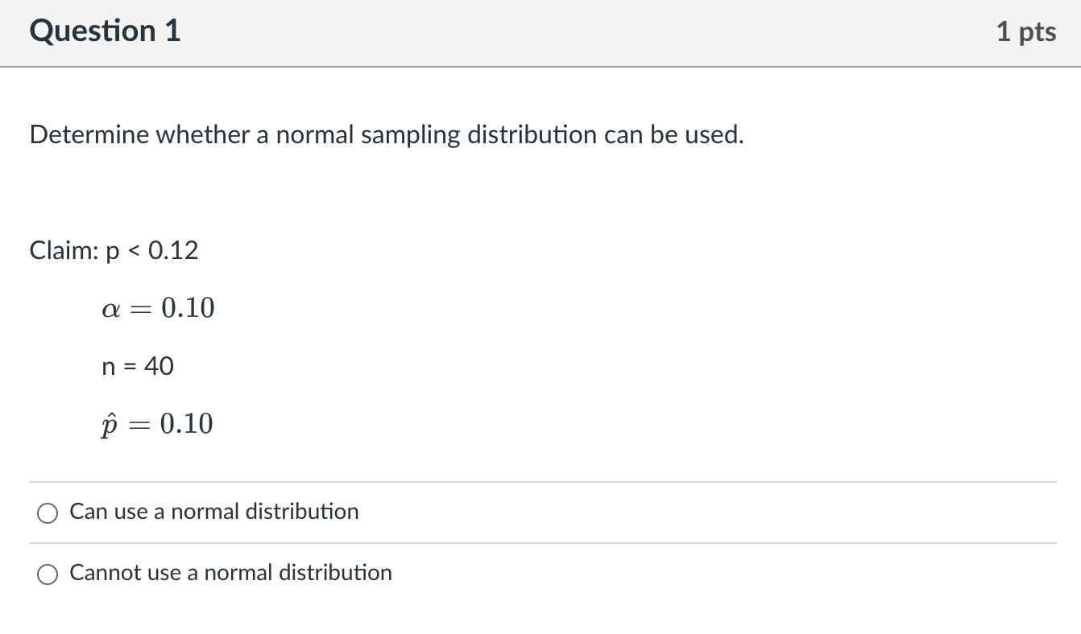Click the question prompt sentence
This screenshot has height=634, width=1081.
coord(385,134)
